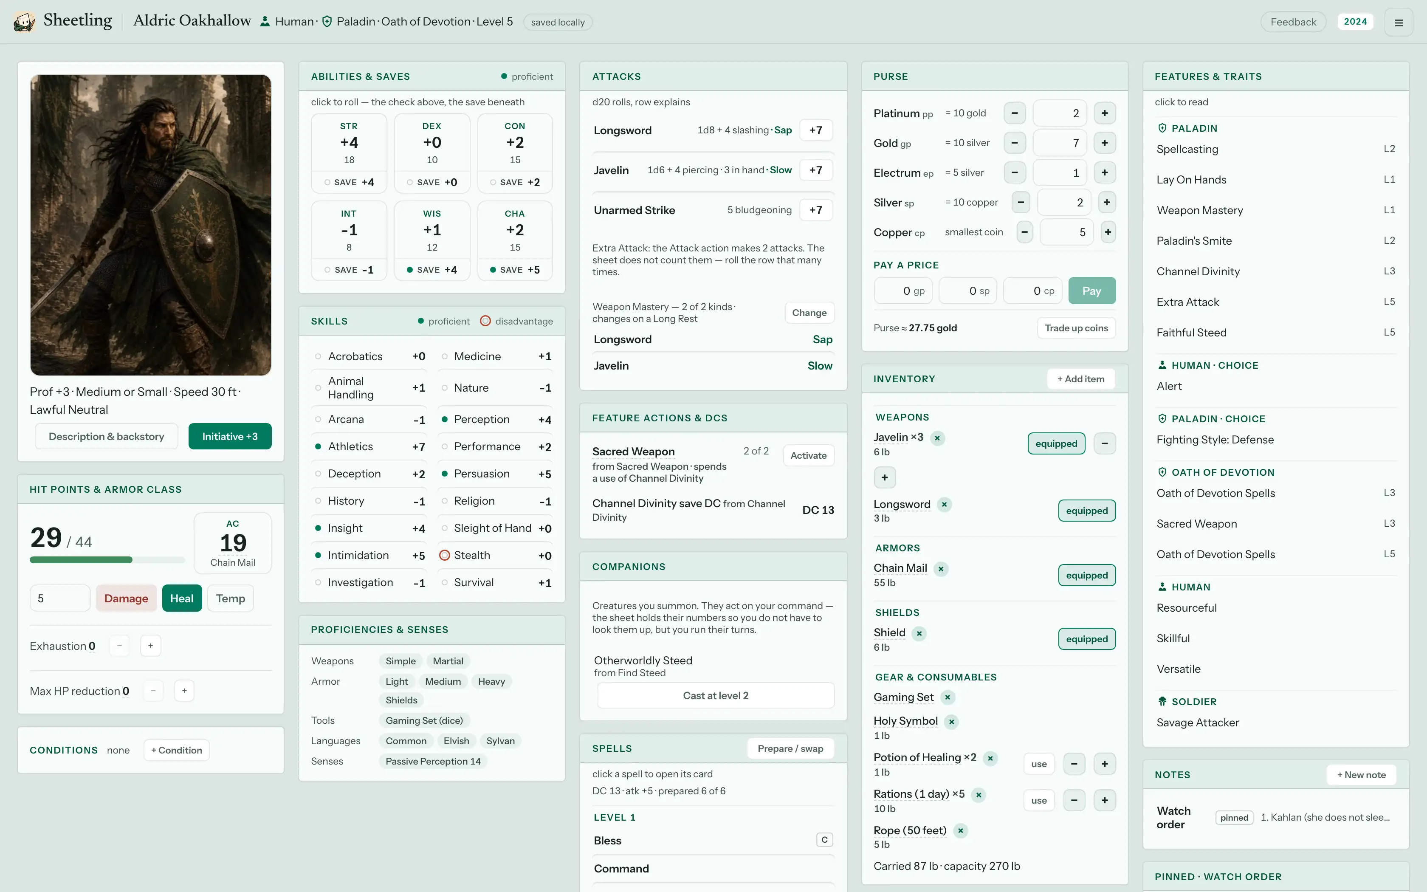
Task: Click the character portrait image
Action: pyautogui.click(x=150, y=225)
